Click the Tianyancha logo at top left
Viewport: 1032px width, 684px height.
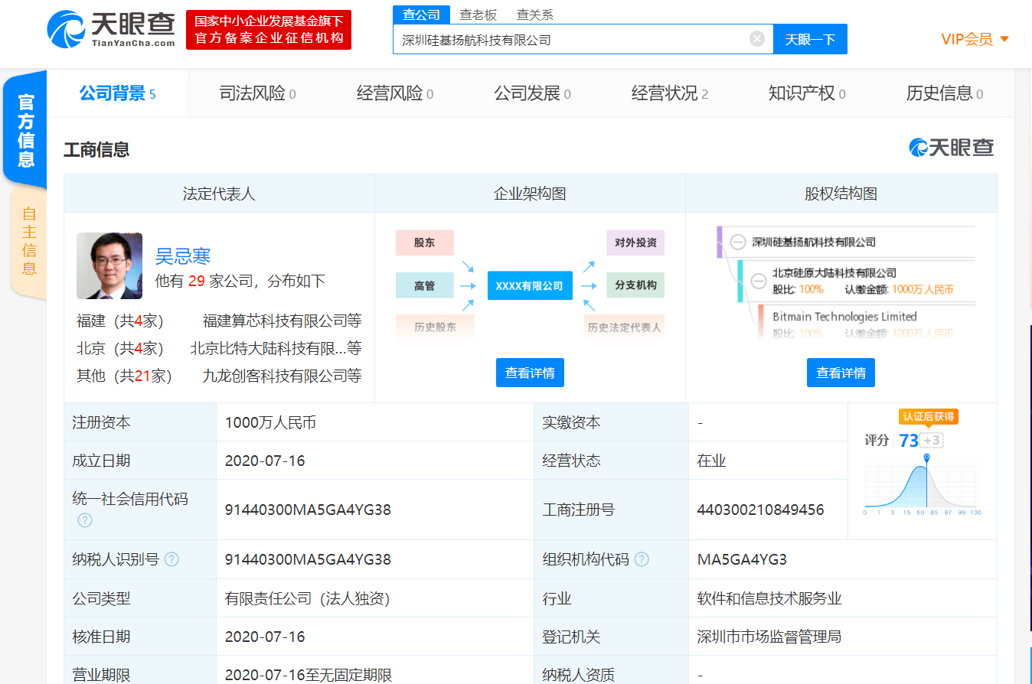point(112,29)
